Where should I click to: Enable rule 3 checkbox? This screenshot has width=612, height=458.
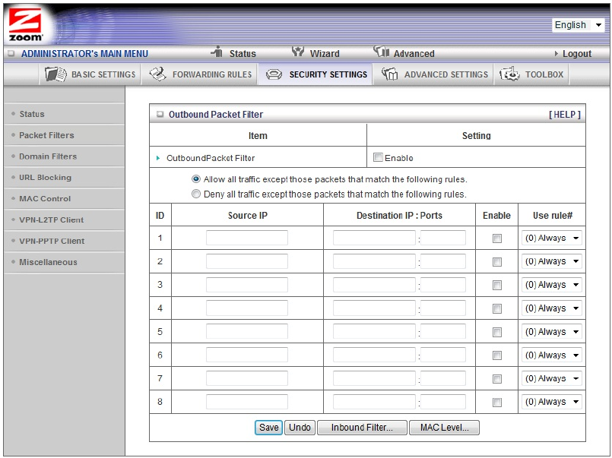point(497,285)
